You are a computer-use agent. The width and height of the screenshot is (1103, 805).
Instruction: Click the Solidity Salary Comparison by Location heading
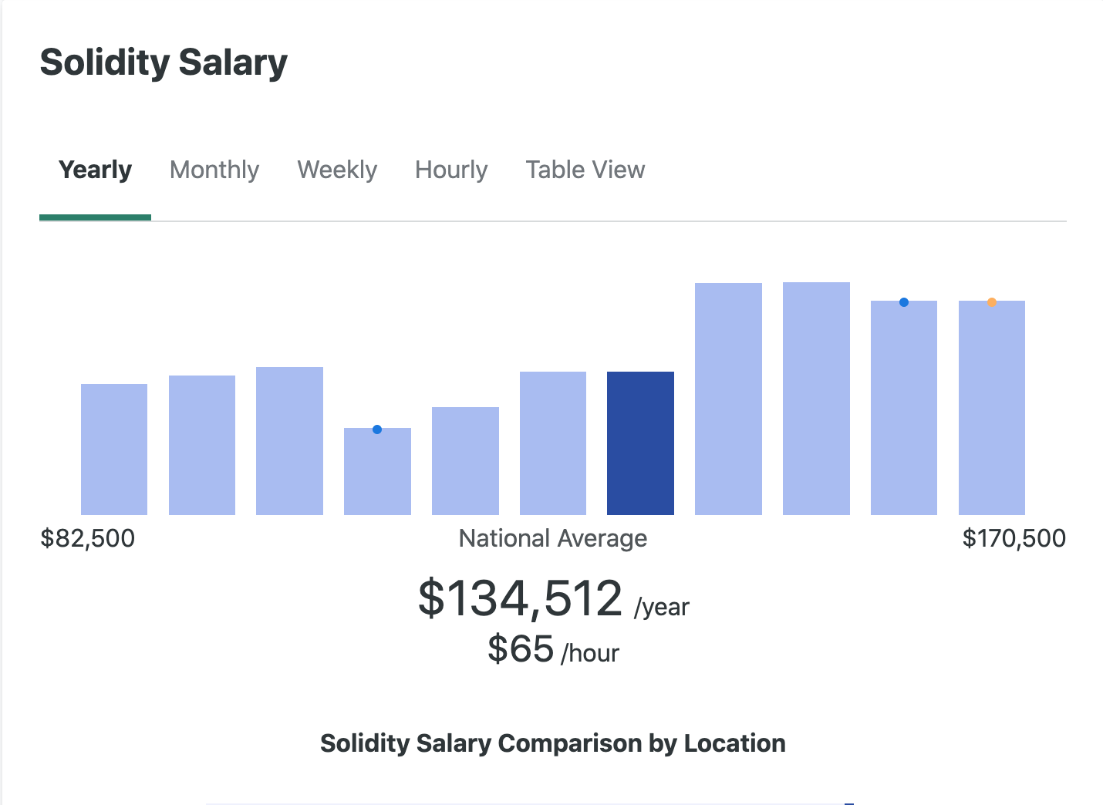click(x=552, y=743)
